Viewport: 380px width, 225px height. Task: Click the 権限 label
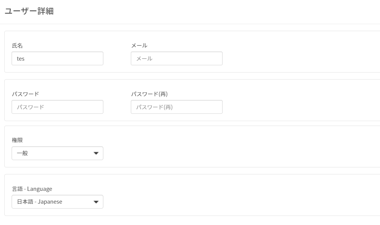pyautogui.click(x=17, y=140)
